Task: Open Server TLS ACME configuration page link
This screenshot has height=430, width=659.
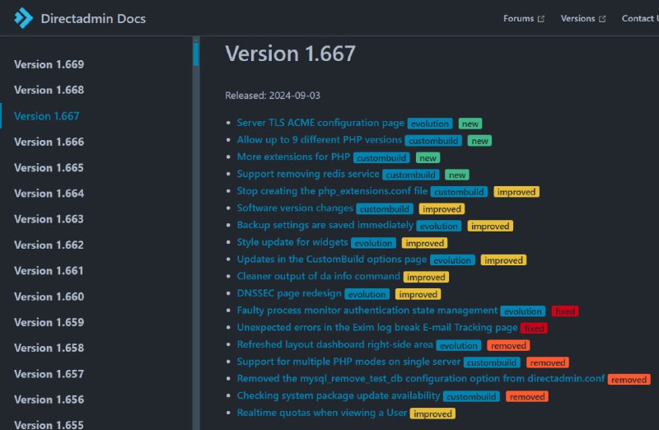Action: pyautogui.click(x=320, y=123)
